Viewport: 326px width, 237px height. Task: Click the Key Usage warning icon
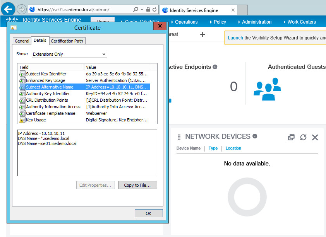[x=22, y=120]
